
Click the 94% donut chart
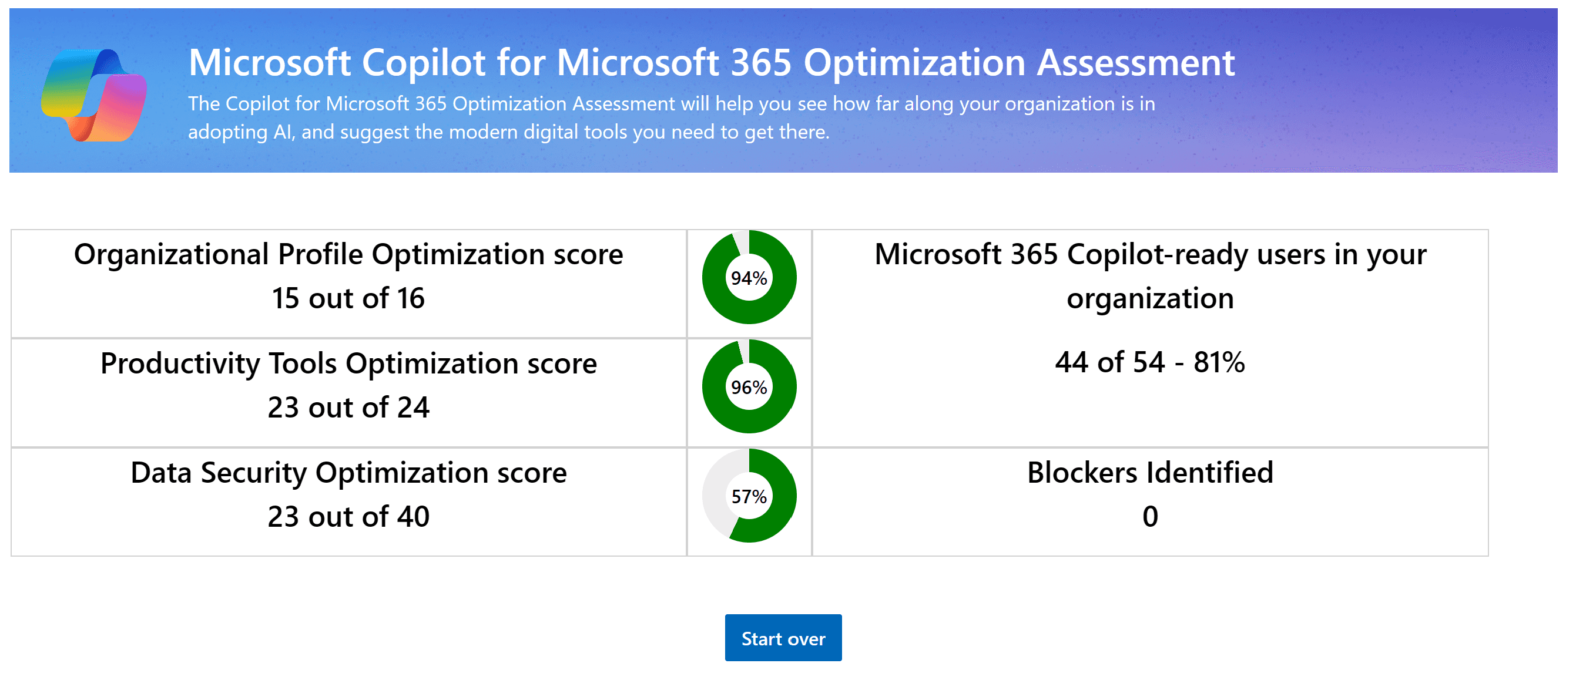[x=749, y=278]
